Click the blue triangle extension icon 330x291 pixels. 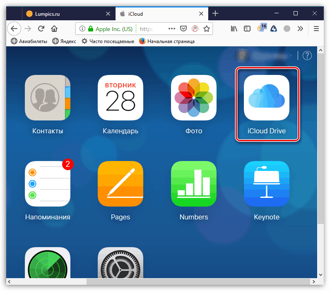274,29
